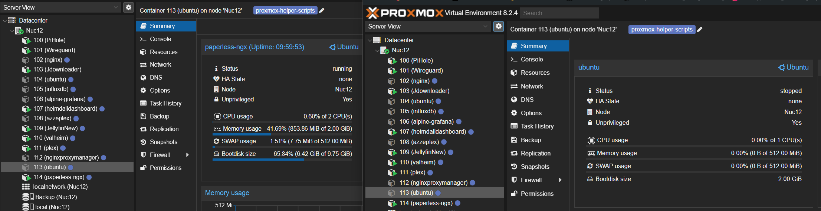Select Backup (Nuc12) storage in left tree
The image size is (821, 211).
[x=56, y=197]
